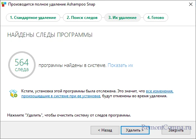This screenshot has height=139, width=196.
Task: Select step '4. Готово'
Action: tap(156, 18)
